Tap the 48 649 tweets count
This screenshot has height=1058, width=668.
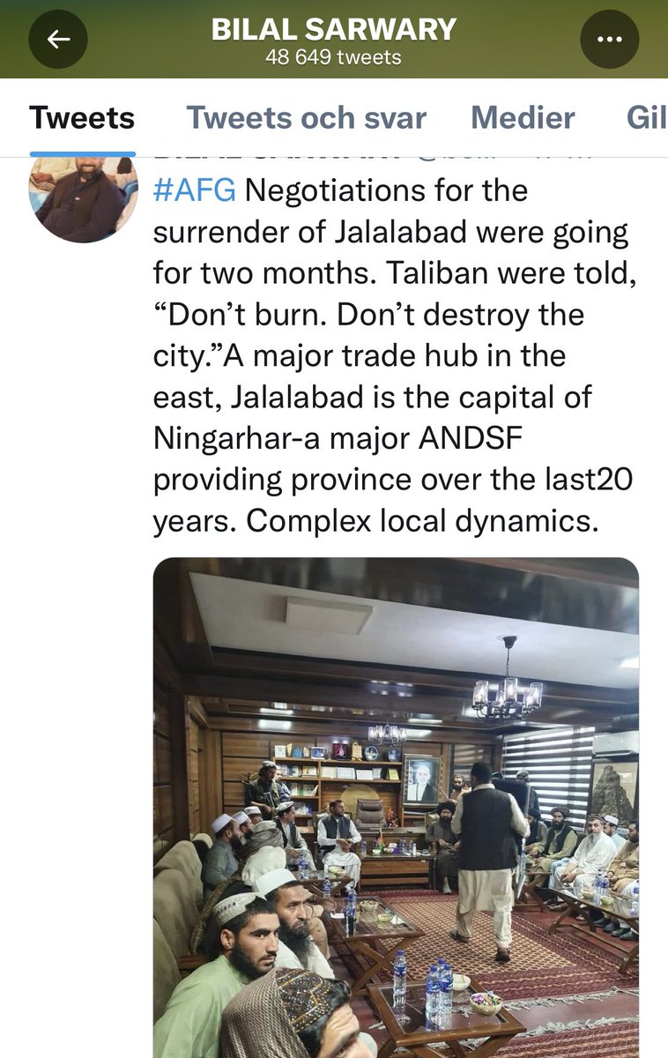[x=334, y=58]
